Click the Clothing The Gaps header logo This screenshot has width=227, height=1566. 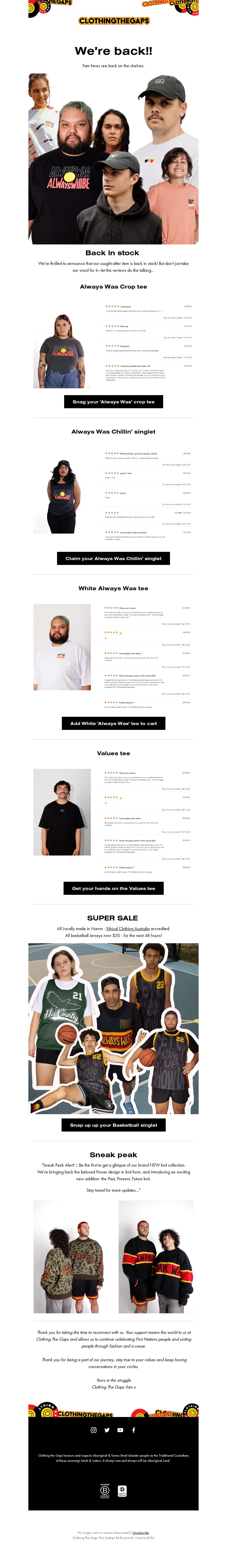[113, 21]
